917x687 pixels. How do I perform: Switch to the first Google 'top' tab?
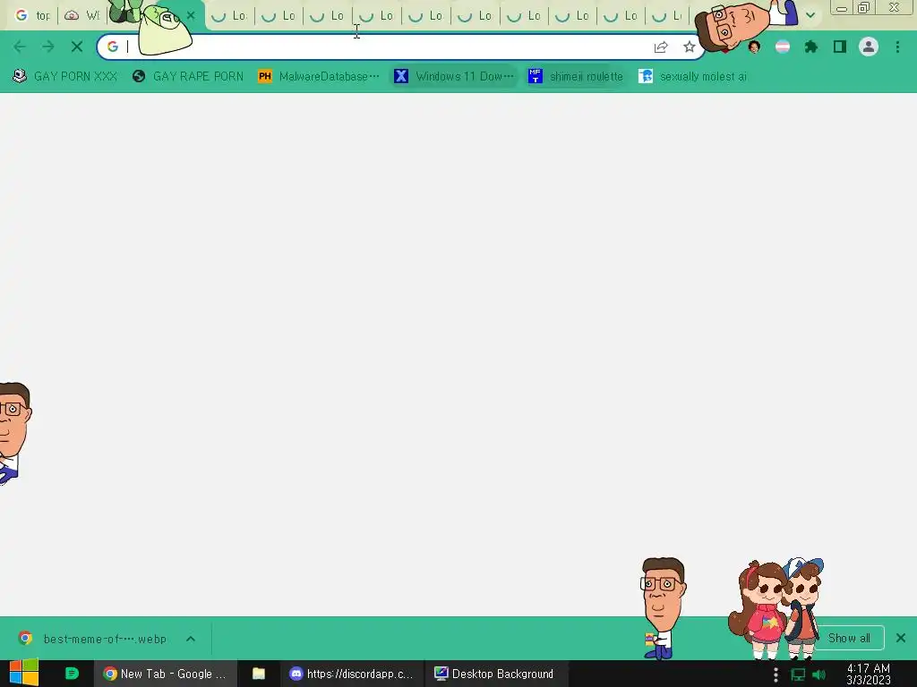32,16
